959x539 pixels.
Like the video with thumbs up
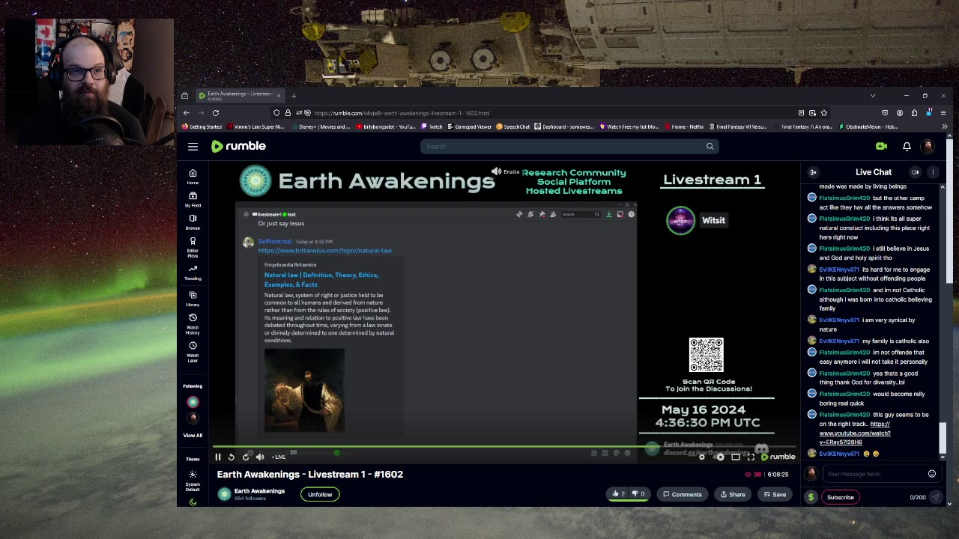618,494
